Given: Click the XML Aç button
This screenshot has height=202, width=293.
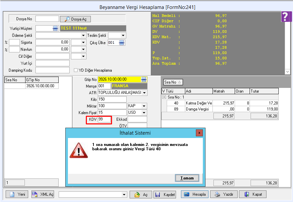Looking at the screenshot, I should pos(43,194).
